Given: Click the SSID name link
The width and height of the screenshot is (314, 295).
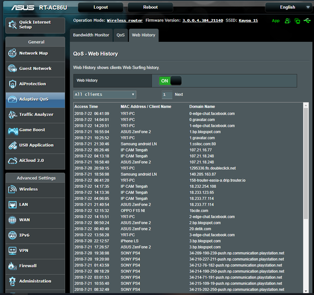Looking at the screenshot, I should click(x=248, y=20).
